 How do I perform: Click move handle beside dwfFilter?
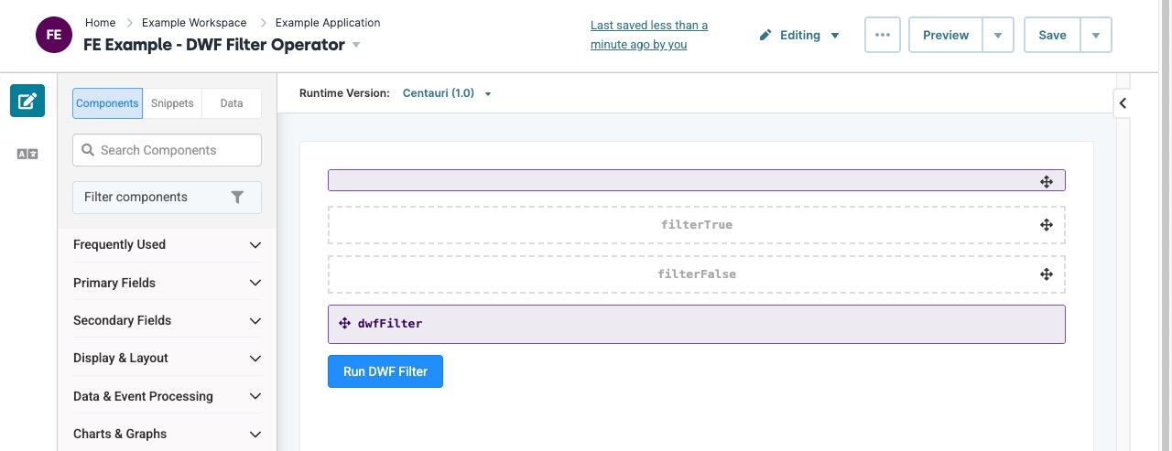coord(345,324)
